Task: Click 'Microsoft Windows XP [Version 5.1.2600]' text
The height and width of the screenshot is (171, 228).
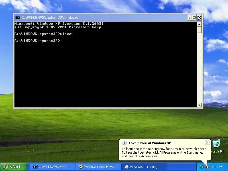Action: tap(59, 24)
